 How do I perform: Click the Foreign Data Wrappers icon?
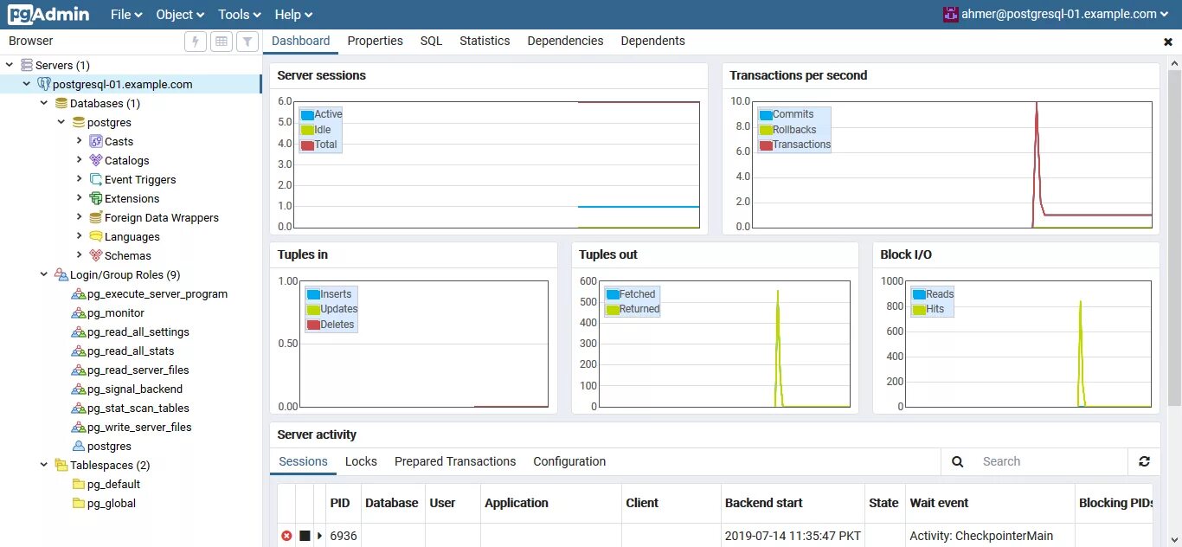(96, 217)
